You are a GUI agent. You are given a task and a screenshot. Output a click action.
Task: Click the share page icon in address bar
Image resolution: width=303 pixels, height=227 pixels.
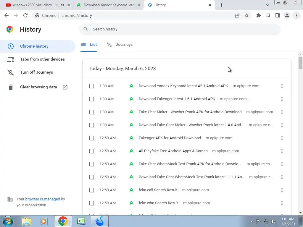point(237,15)
